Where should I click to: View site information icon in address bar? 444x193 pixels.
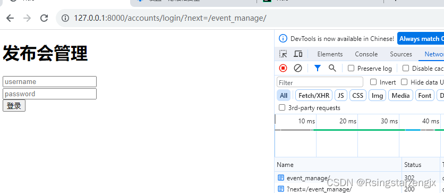(65, 19)
